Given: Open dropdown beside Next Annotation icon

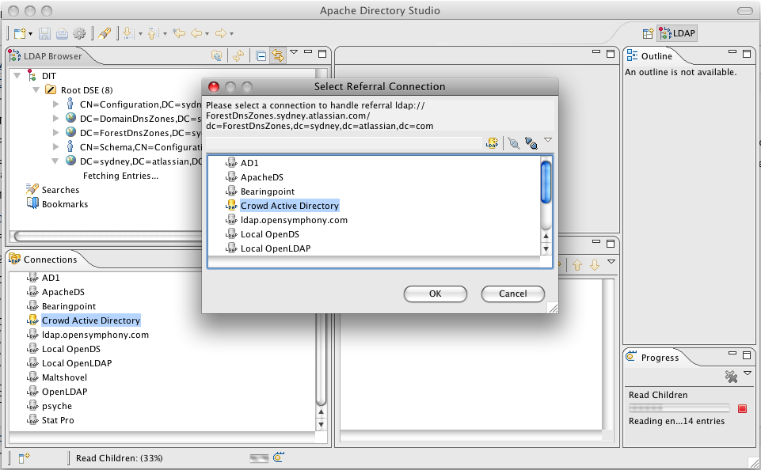Looking at the screenshot, I should (x=140, y=34).
